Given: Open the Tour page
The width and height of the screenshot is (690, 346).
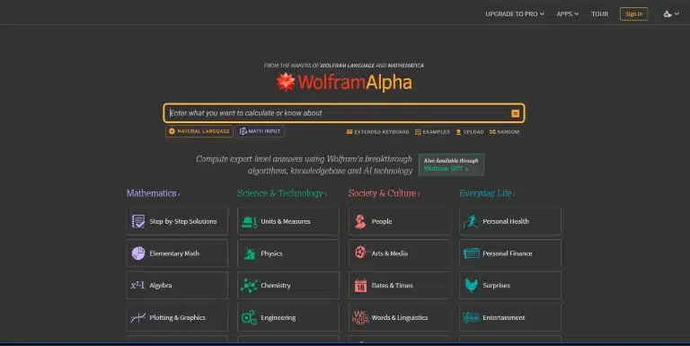Looking at the screenshot, I should (600, 14).
